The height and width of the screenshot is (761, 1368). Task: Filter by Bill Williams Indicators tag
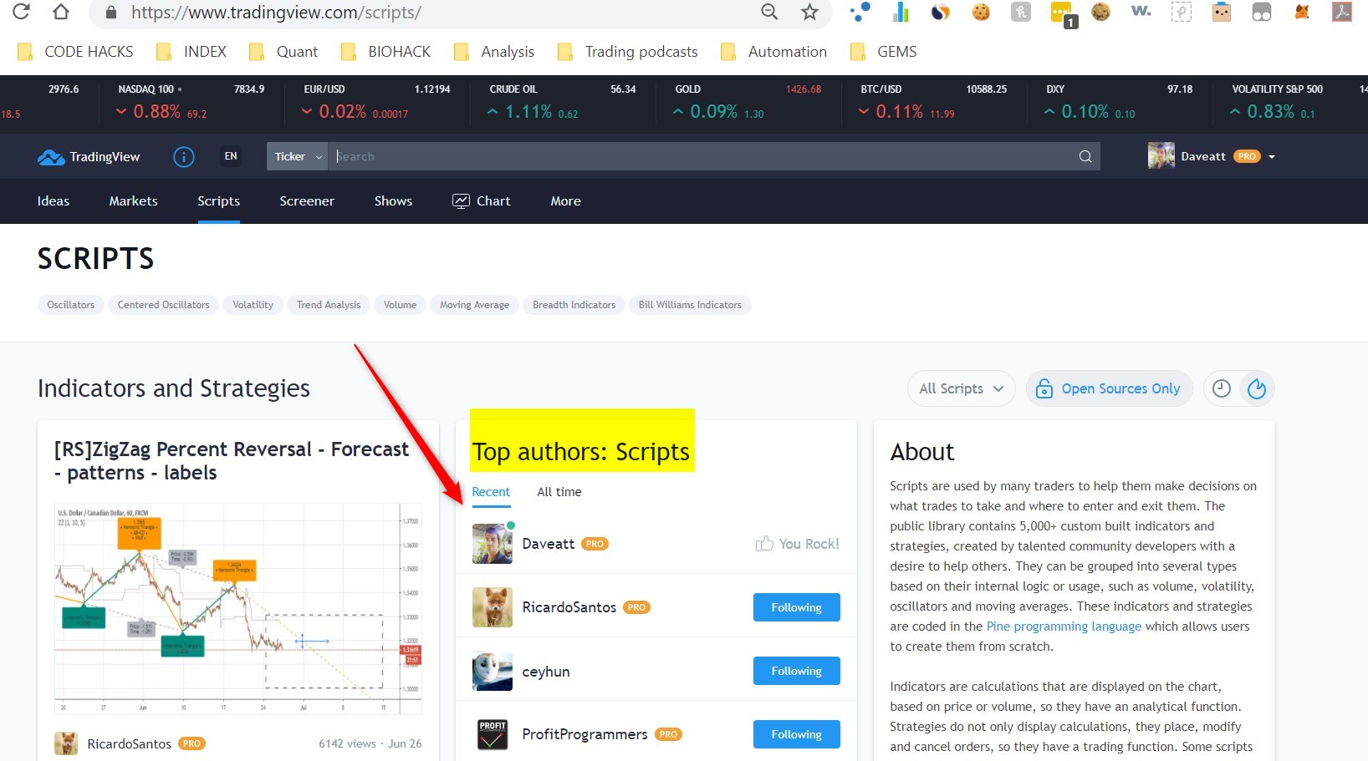(690, 305)
